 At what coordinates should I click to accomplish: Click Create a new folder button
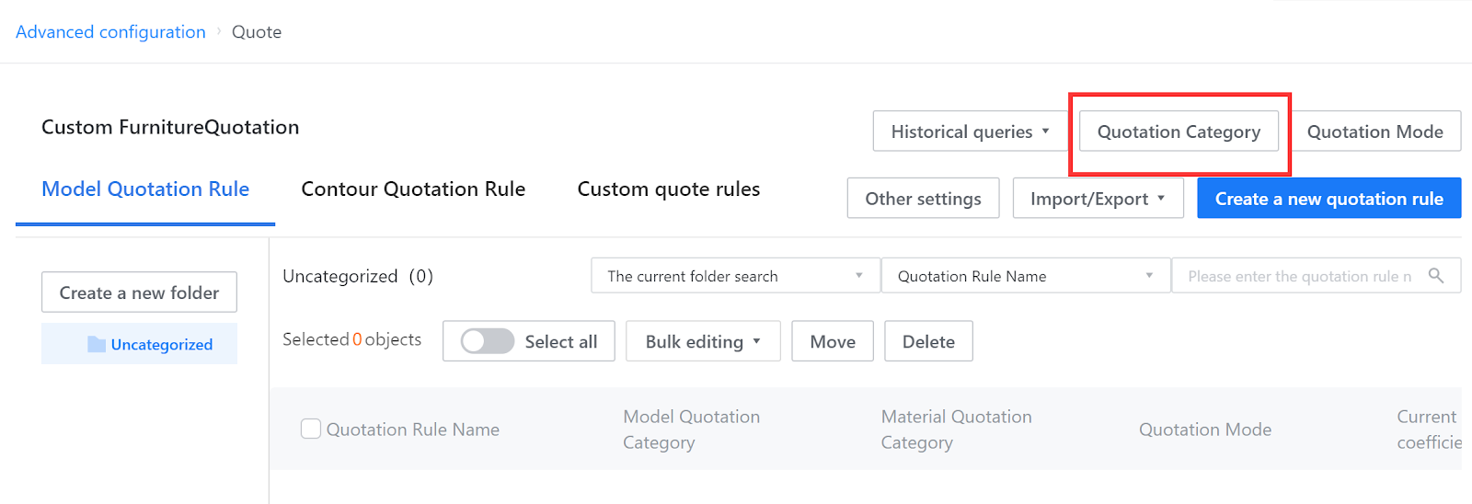(x=139, y=292)
